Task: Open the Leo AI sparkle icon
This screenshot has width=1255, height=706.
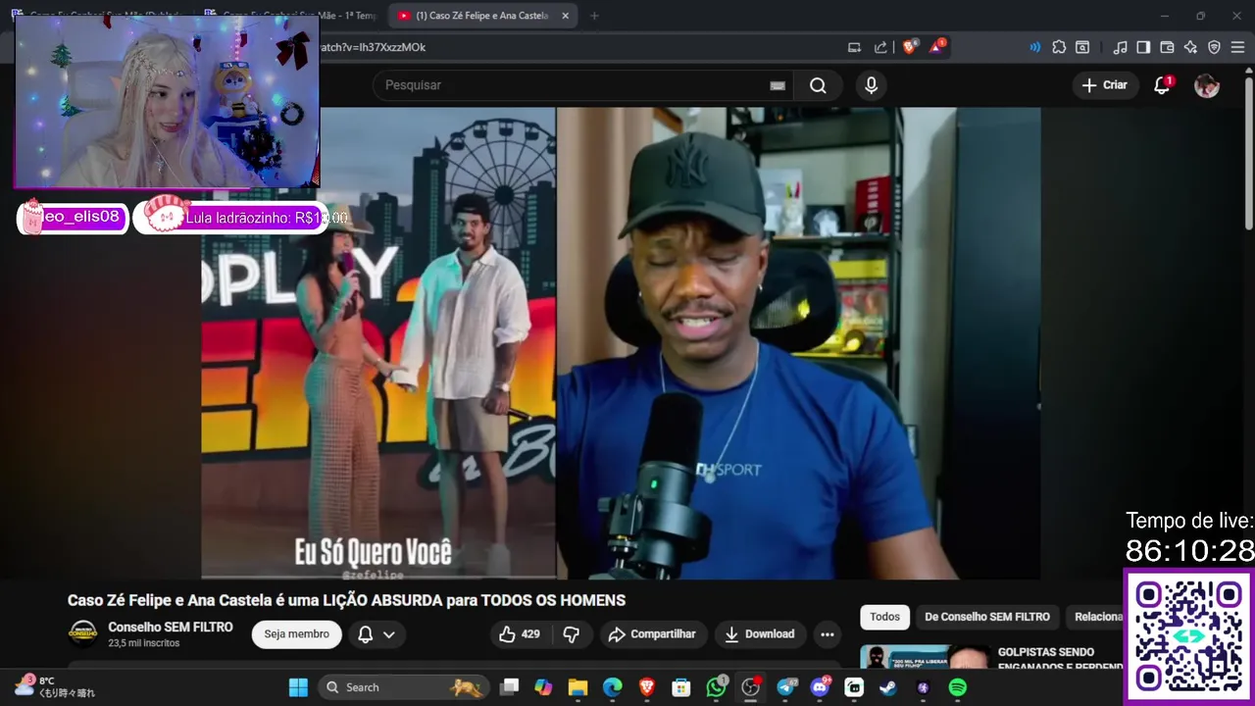Action: 1190,47
